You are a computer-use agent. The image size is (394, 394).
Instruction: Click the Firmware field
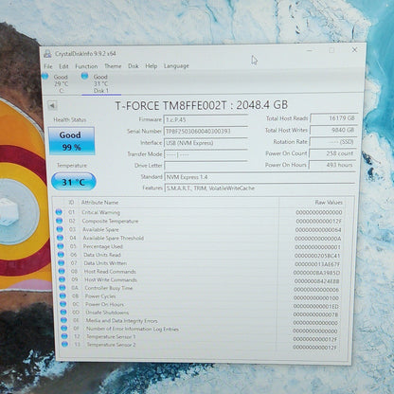click(206, 120)
